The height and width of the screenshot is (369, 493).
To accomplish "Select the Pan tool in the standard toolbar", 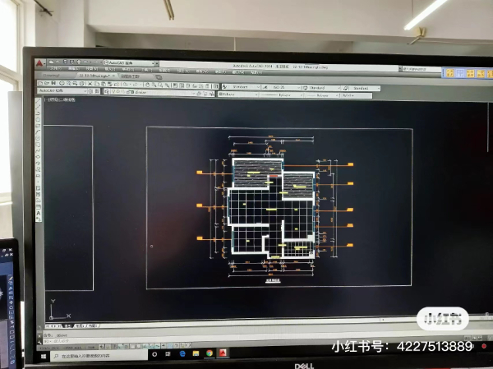I will click(147, 85).
